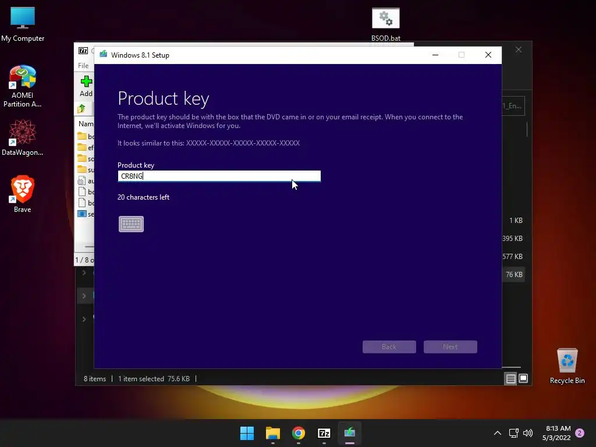Open network status tray icon
Screen dimensions: 596x447
[514, 433]
